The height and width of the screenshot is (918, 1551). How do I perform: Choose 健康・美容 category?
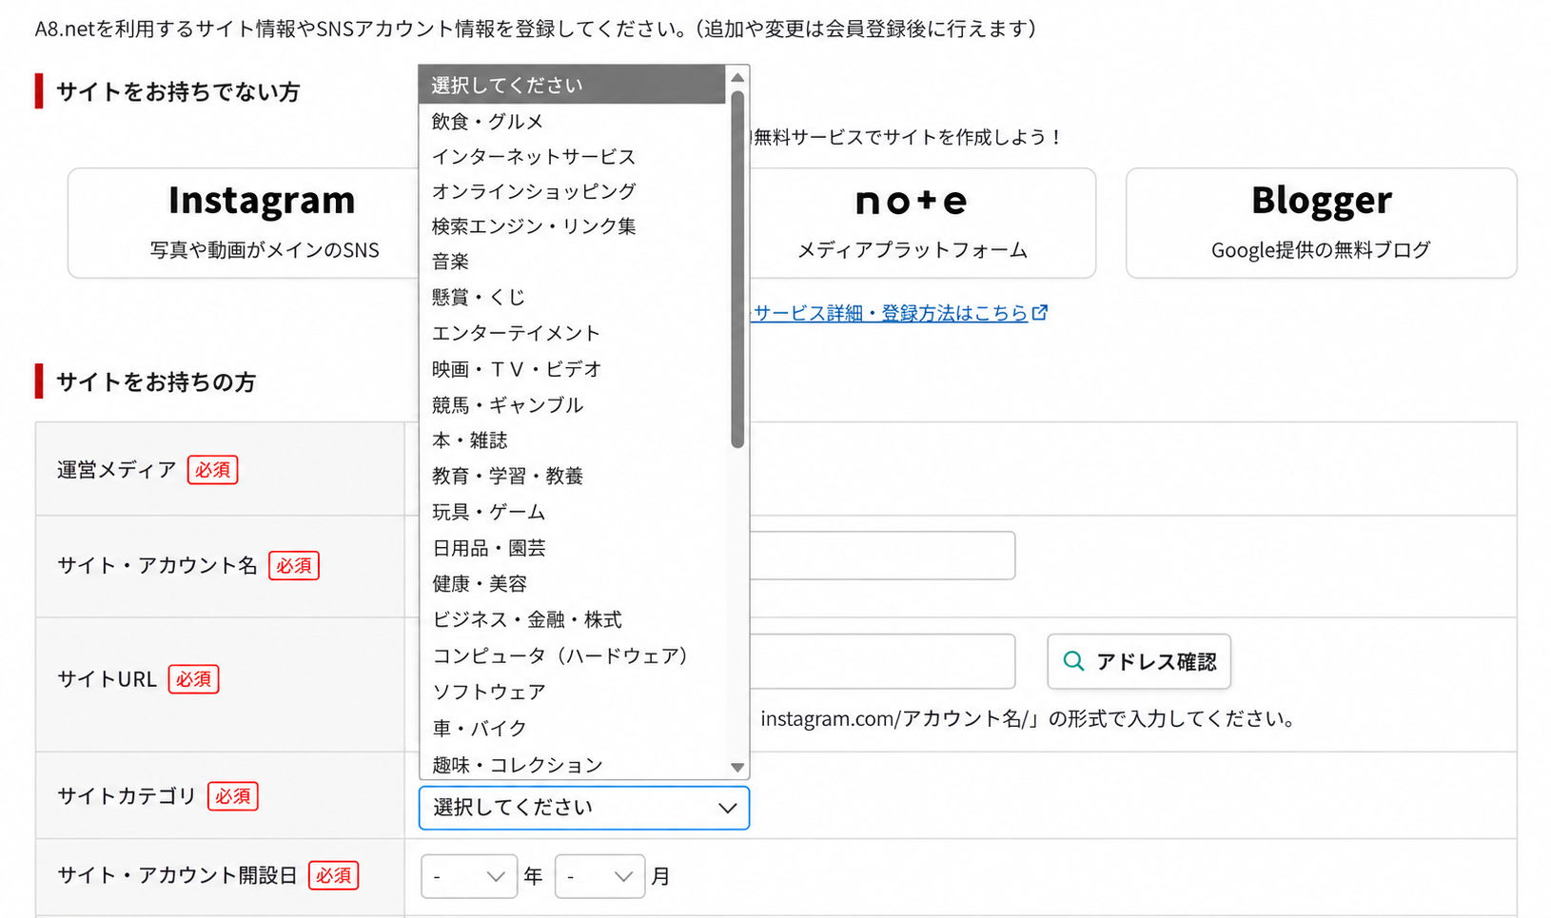[x=573, y=584]
